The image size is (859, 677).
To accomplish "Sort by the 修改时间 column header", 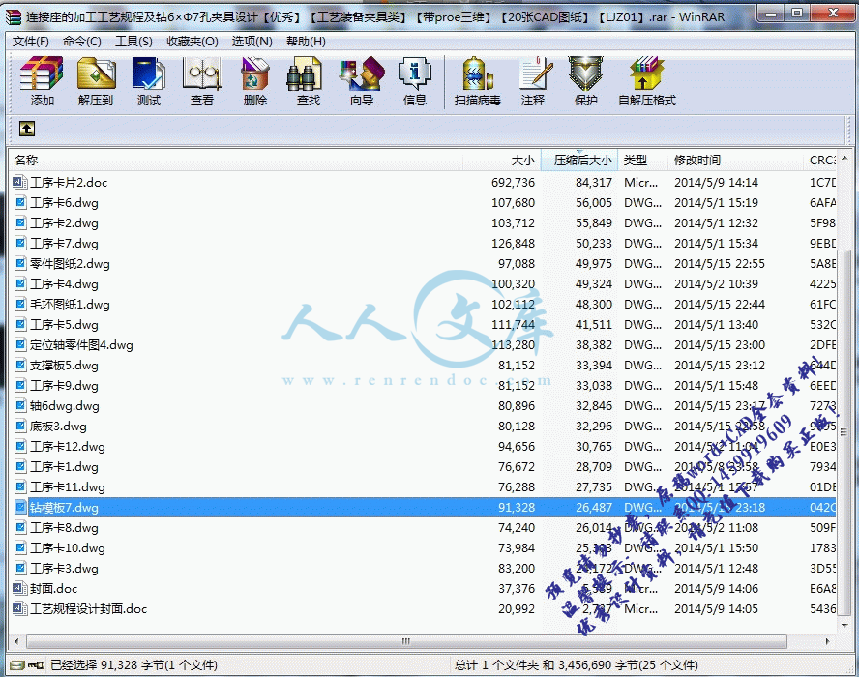I will click(x=736, y=160).
